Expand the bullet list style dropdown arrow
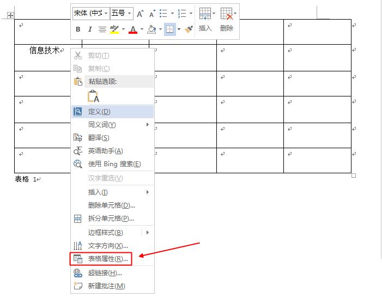 172,13
